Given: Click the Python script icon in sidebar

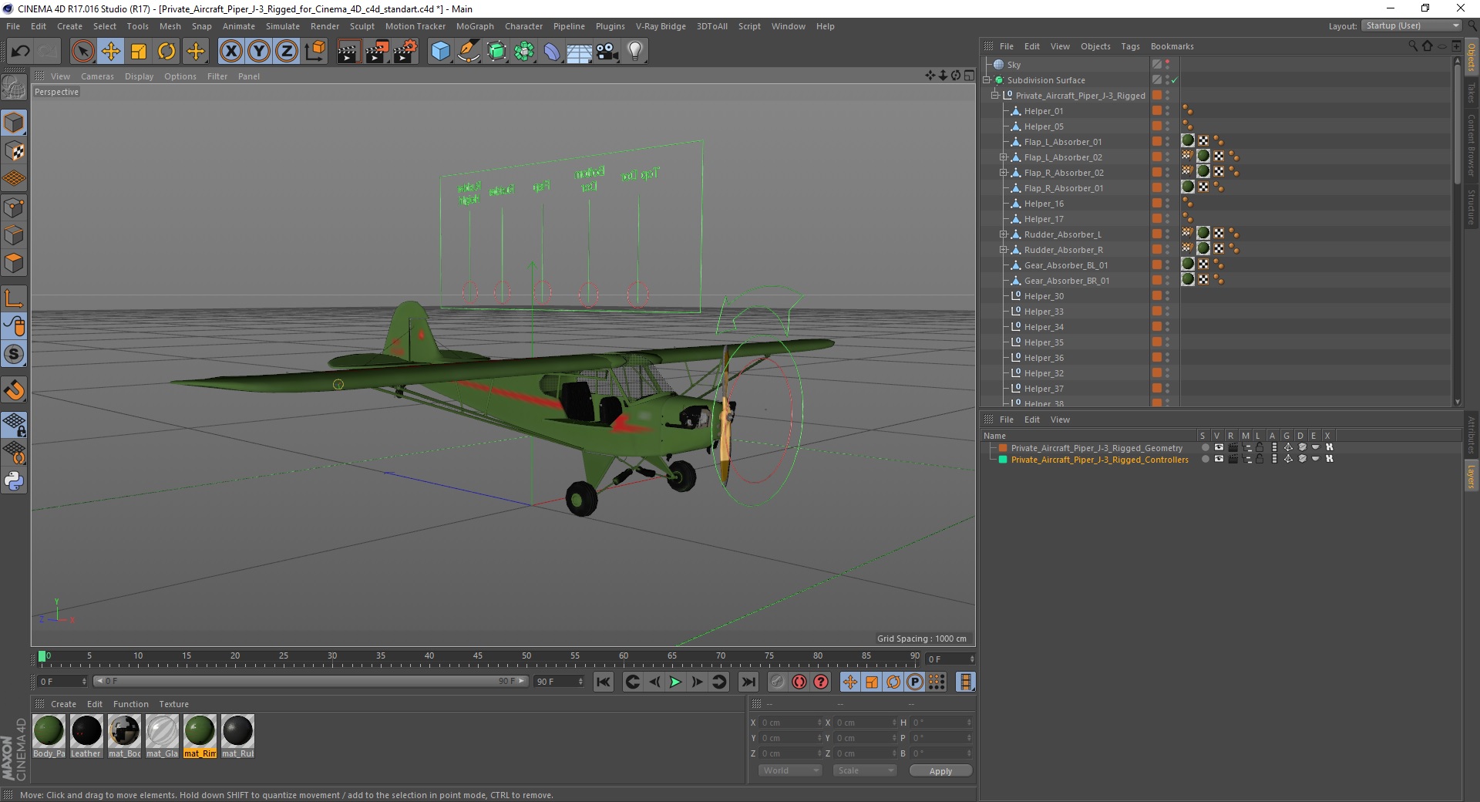Looking at the screenshot, I should tap(14, 480).
